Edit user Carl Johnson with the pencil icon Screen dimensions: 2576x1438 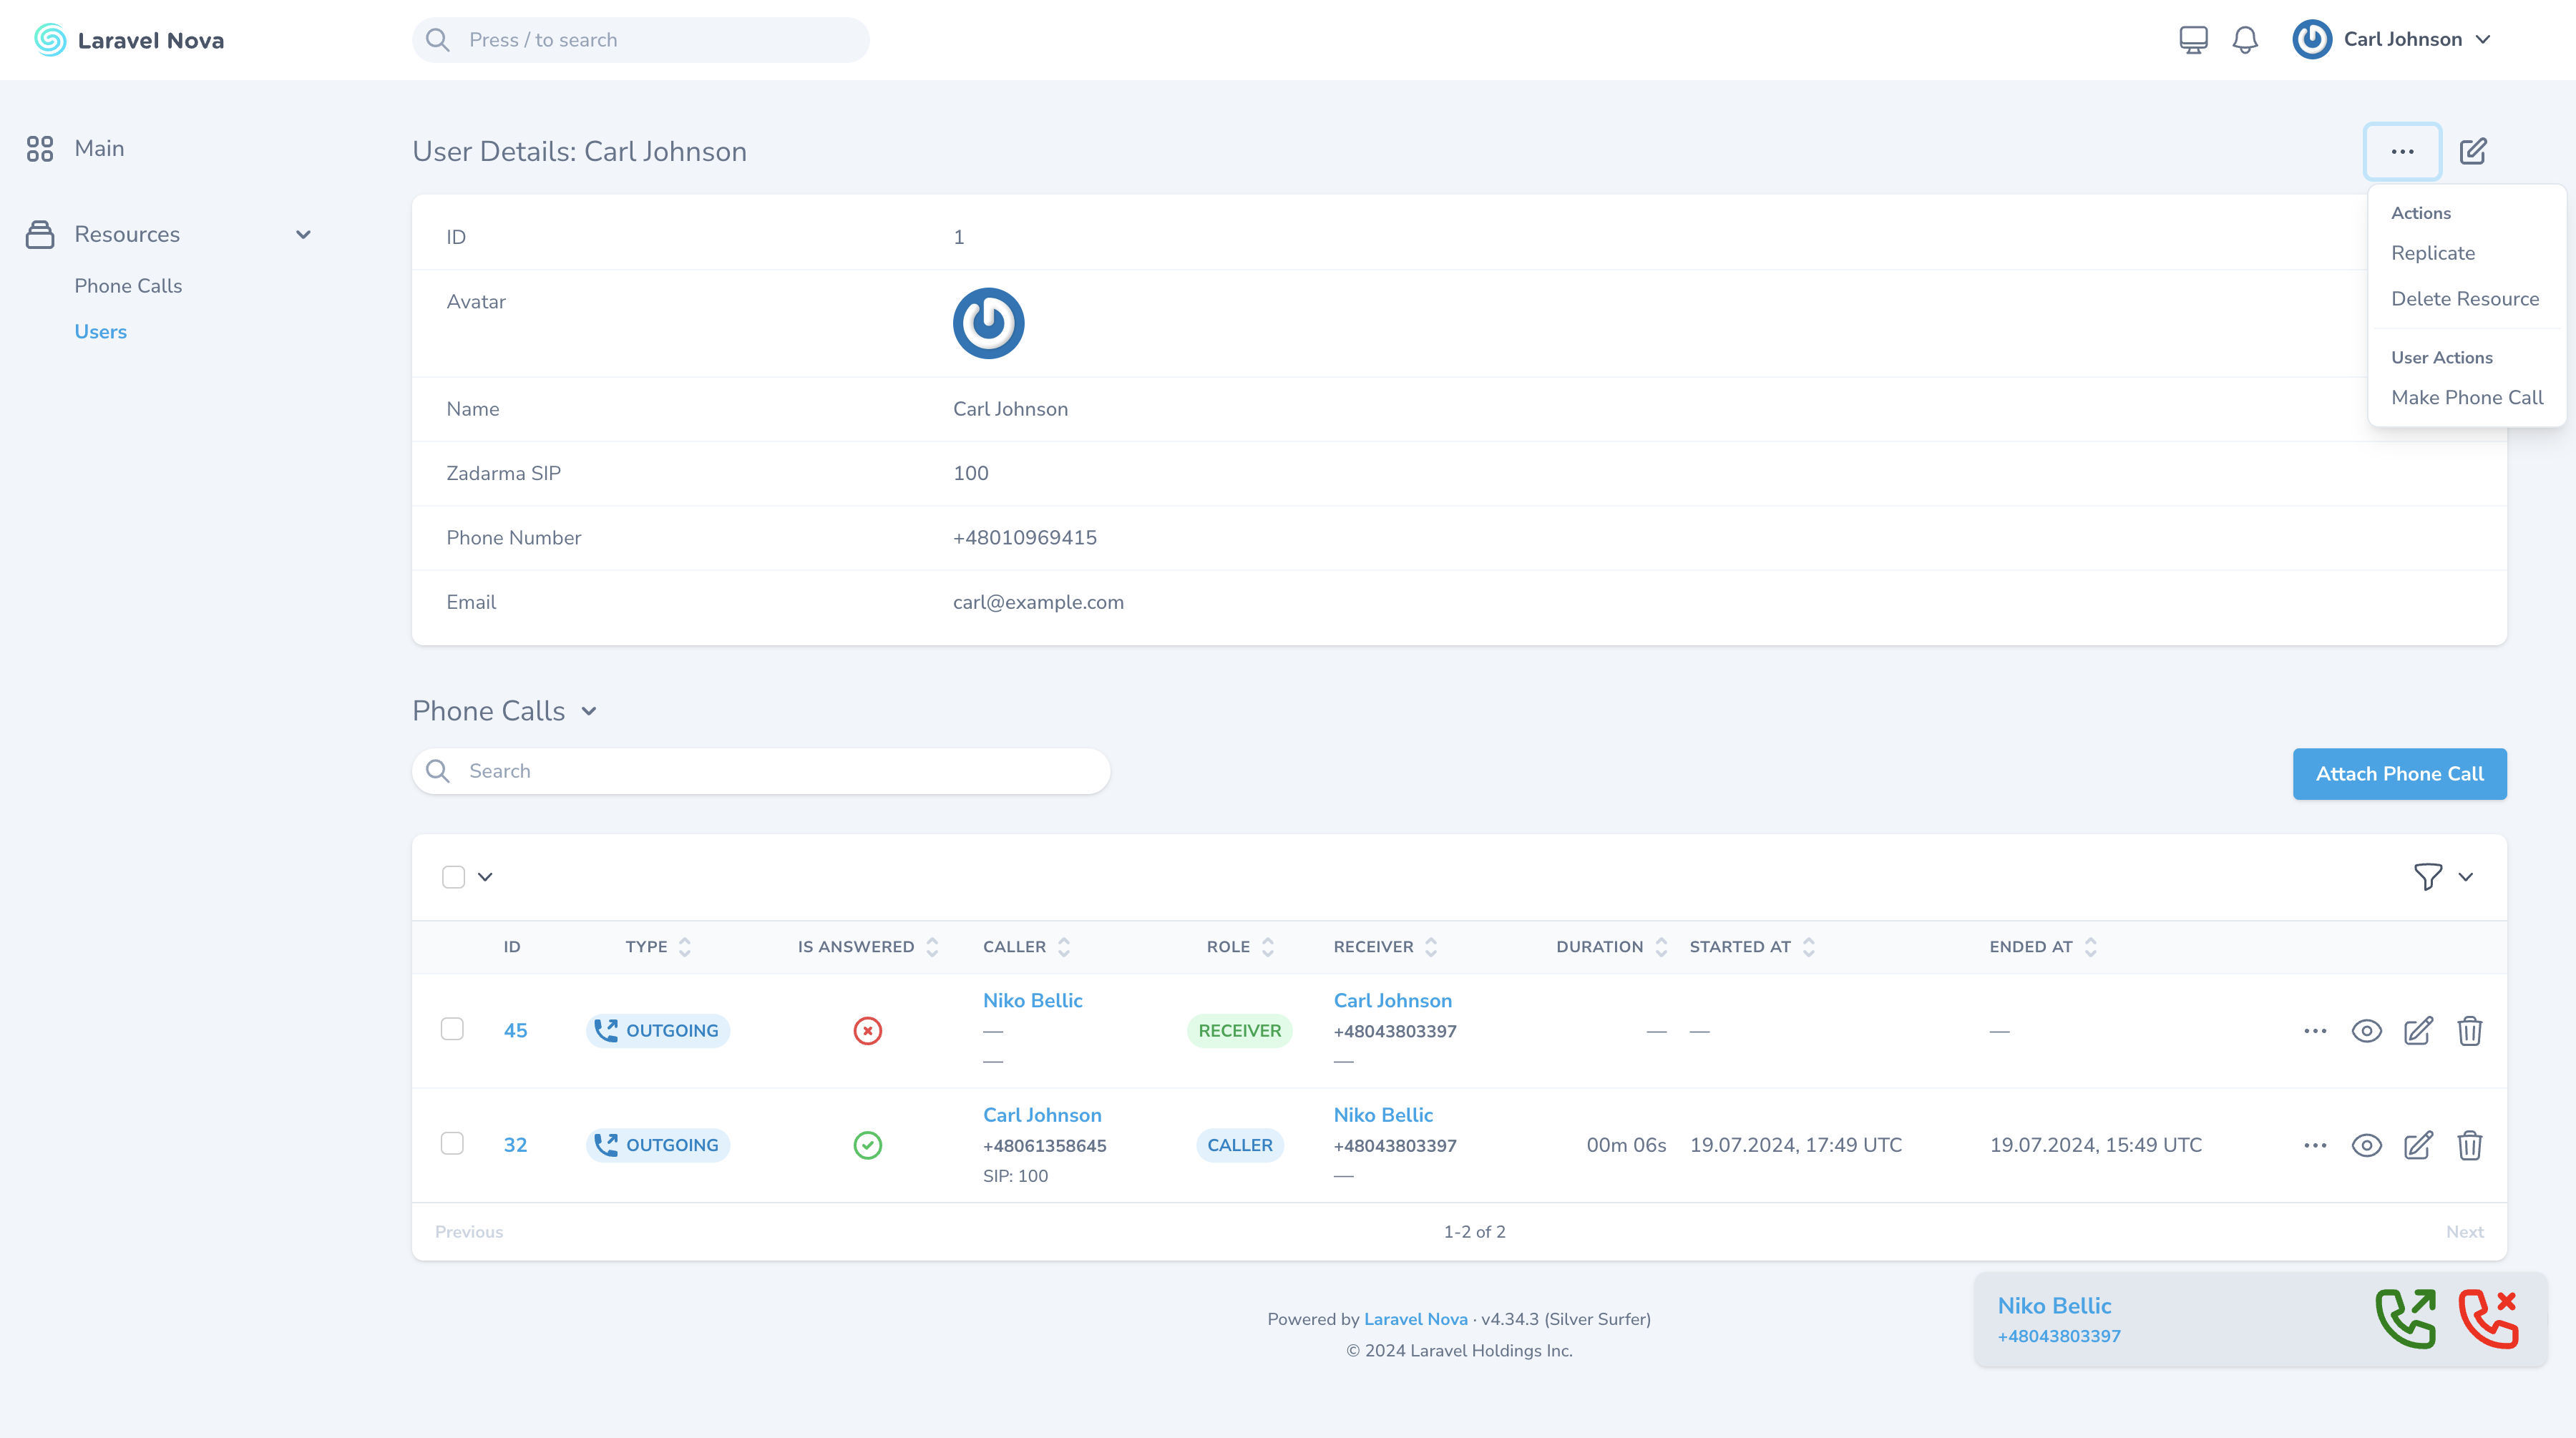click(2473, 152)
